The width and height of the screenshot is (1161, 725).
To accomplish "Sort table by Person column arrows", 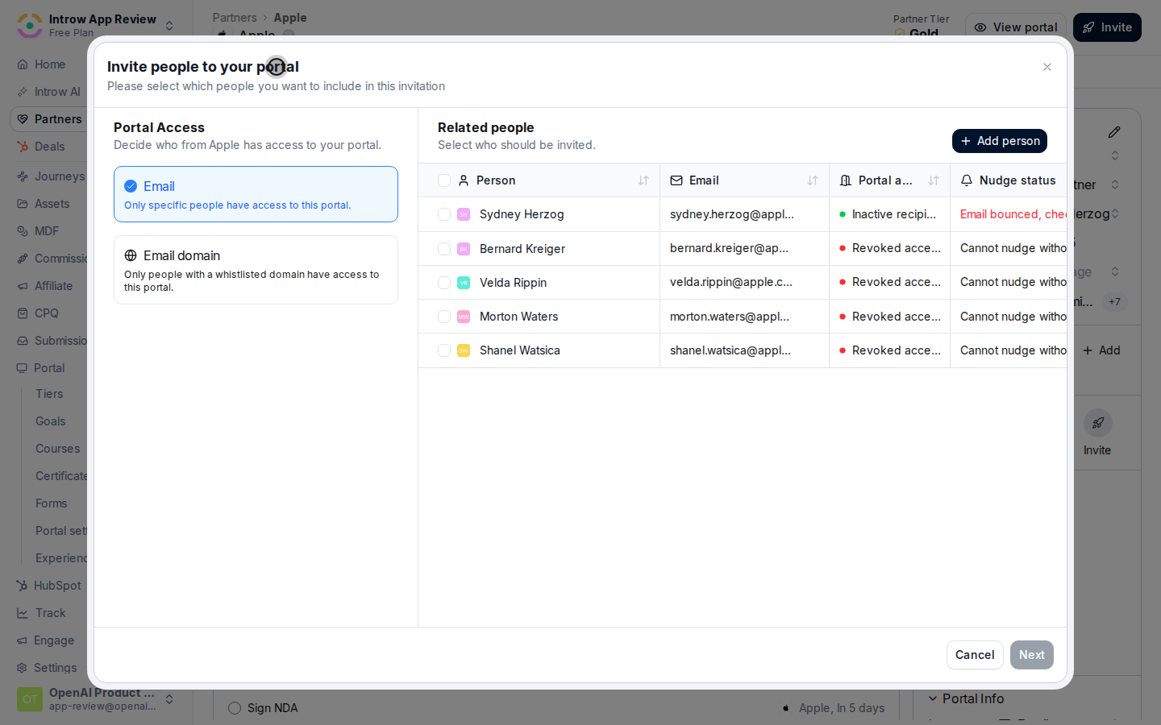I will coord(643,180).
